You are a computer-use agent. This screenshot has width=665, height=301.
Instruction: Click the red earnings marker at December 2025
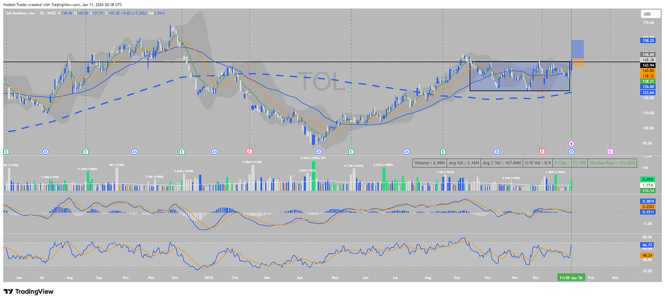(542, 151)
